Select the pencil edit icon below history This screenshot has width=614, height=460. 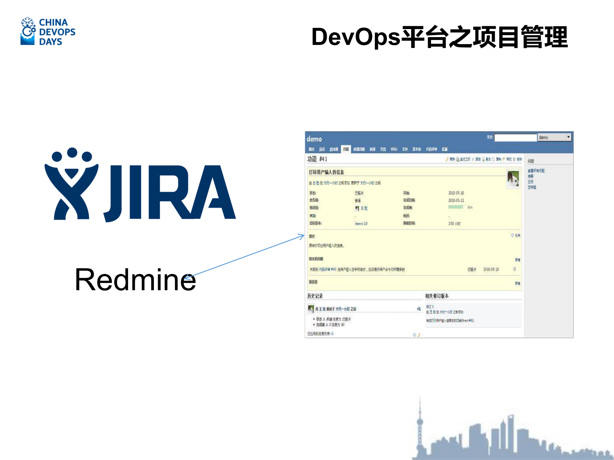point(419,335)
